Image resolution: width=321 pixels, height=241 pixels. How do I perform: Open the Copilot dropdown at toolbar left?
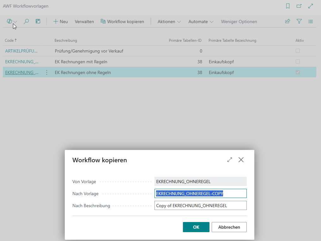coord(12,22)
